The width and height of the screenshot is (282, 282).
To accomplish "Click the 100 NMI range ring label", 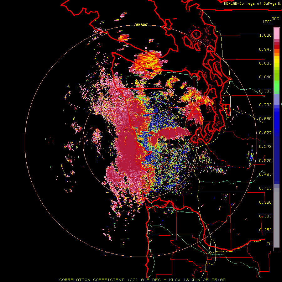I will [x=141, y=25].
